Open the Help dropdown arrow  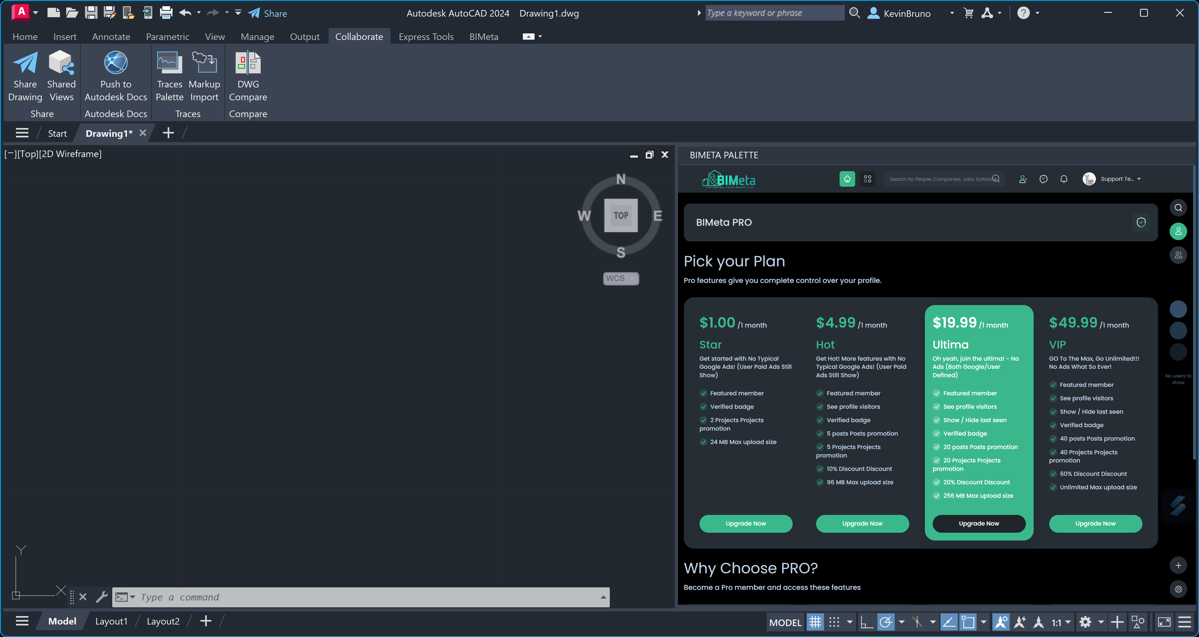1037,13
